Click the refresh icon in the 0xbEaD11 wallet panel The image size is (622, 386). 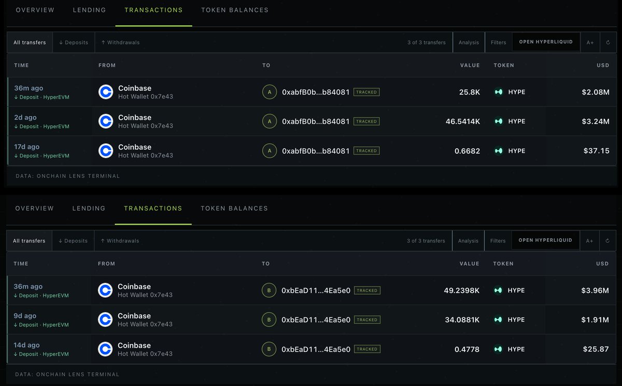click(x=607, y=241)
